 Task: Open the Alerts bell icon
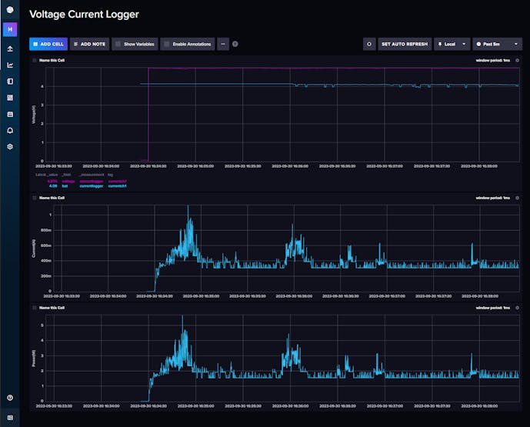click(x=10, y=130)
